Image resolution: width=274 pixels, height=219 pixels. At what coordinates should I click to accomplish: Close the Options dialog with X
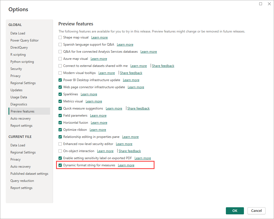[x=269, y=4]
